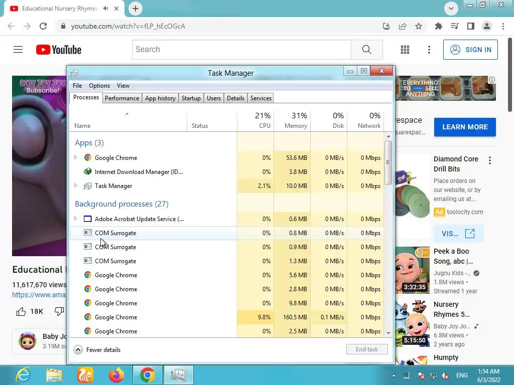Open File Explorer from taskbar
Image resolution: width=514 pixels, height=385 pixels.
54,375
